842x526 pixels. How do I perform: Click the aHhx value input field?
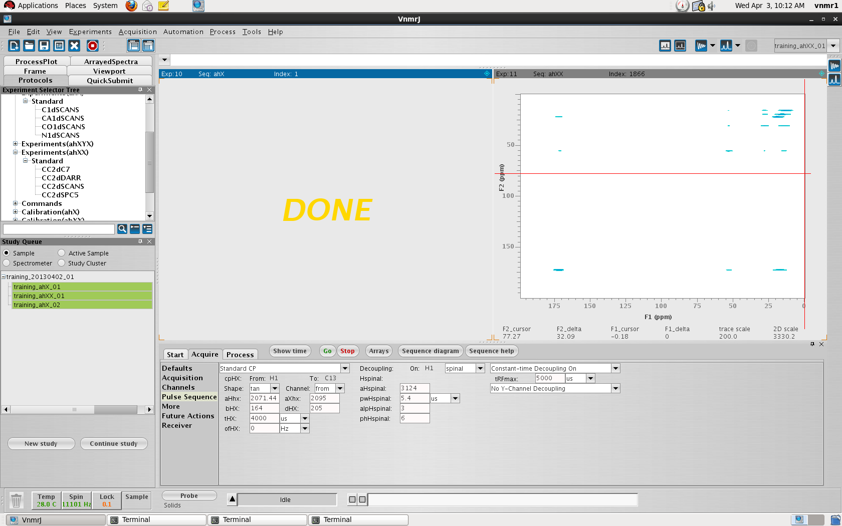pyautogui.click(x=264, y=398)
